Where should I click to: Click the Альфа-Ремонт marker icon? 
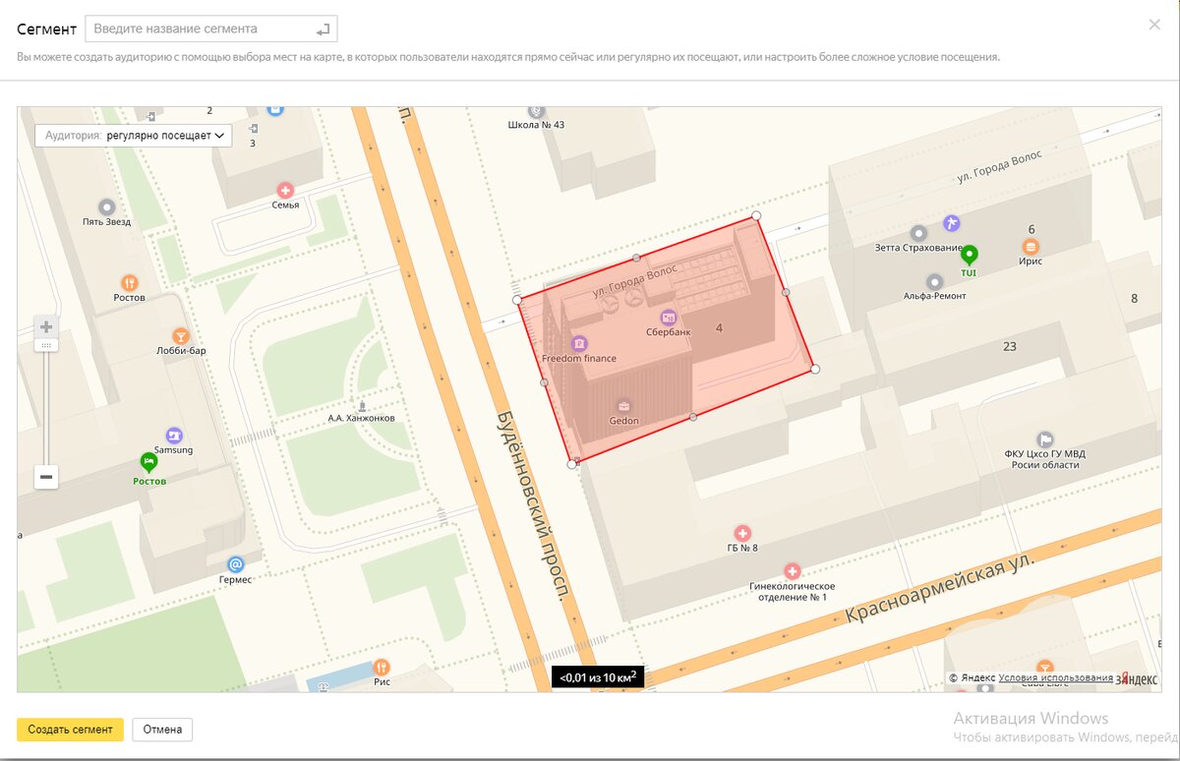pos(934,281)
